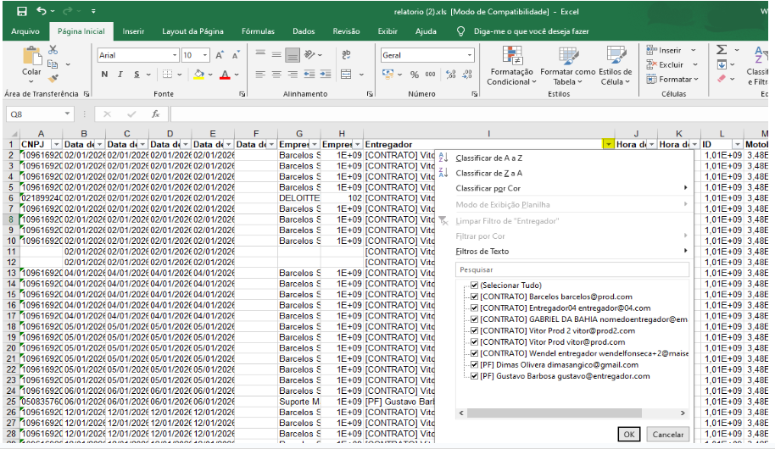Uncheck [PF] Gustavo Barbosa checkbox
This screenshot has width=775, height=449.
[475, 376]
